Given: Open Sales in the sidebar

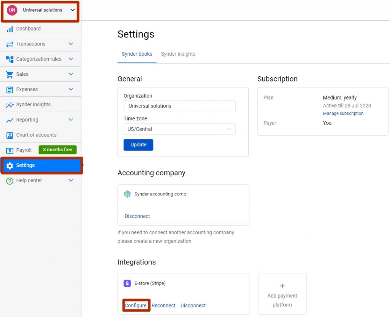Looking at the screenshot, I should 40,74.
